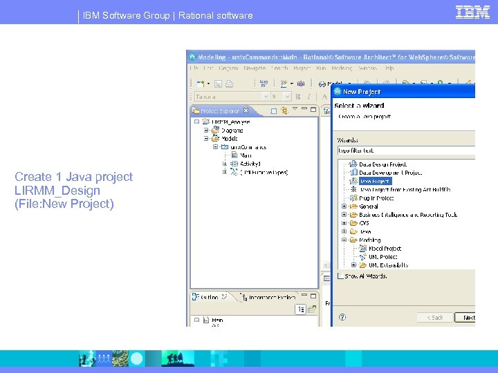Click the Link with Editor icon in Project Explorer
The image size is (498, 373).
284,111
